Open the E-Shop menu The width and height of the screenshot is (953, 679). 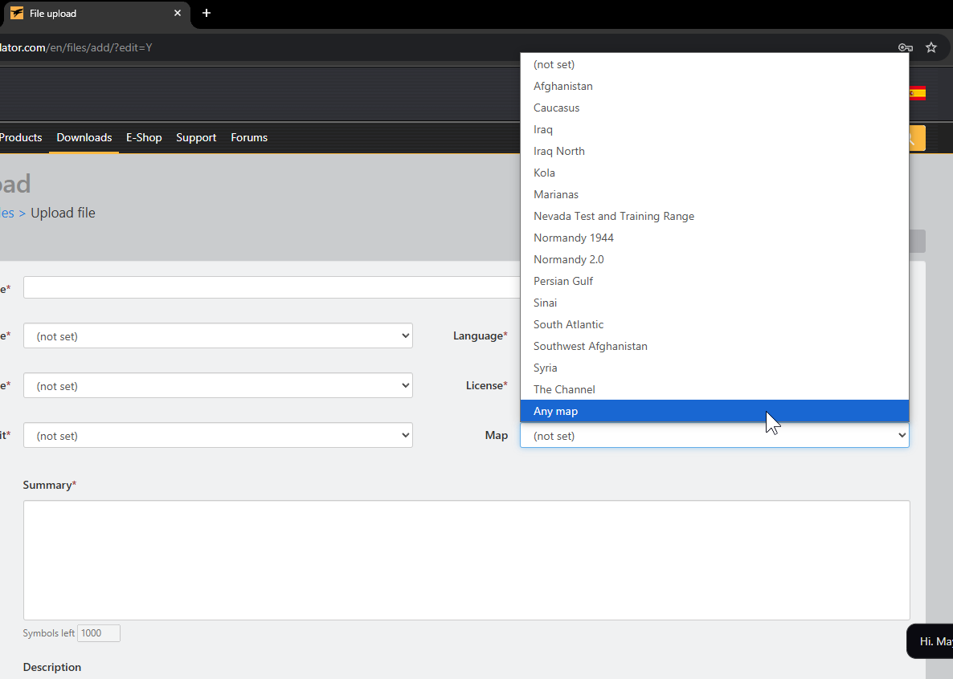[144, 137]
